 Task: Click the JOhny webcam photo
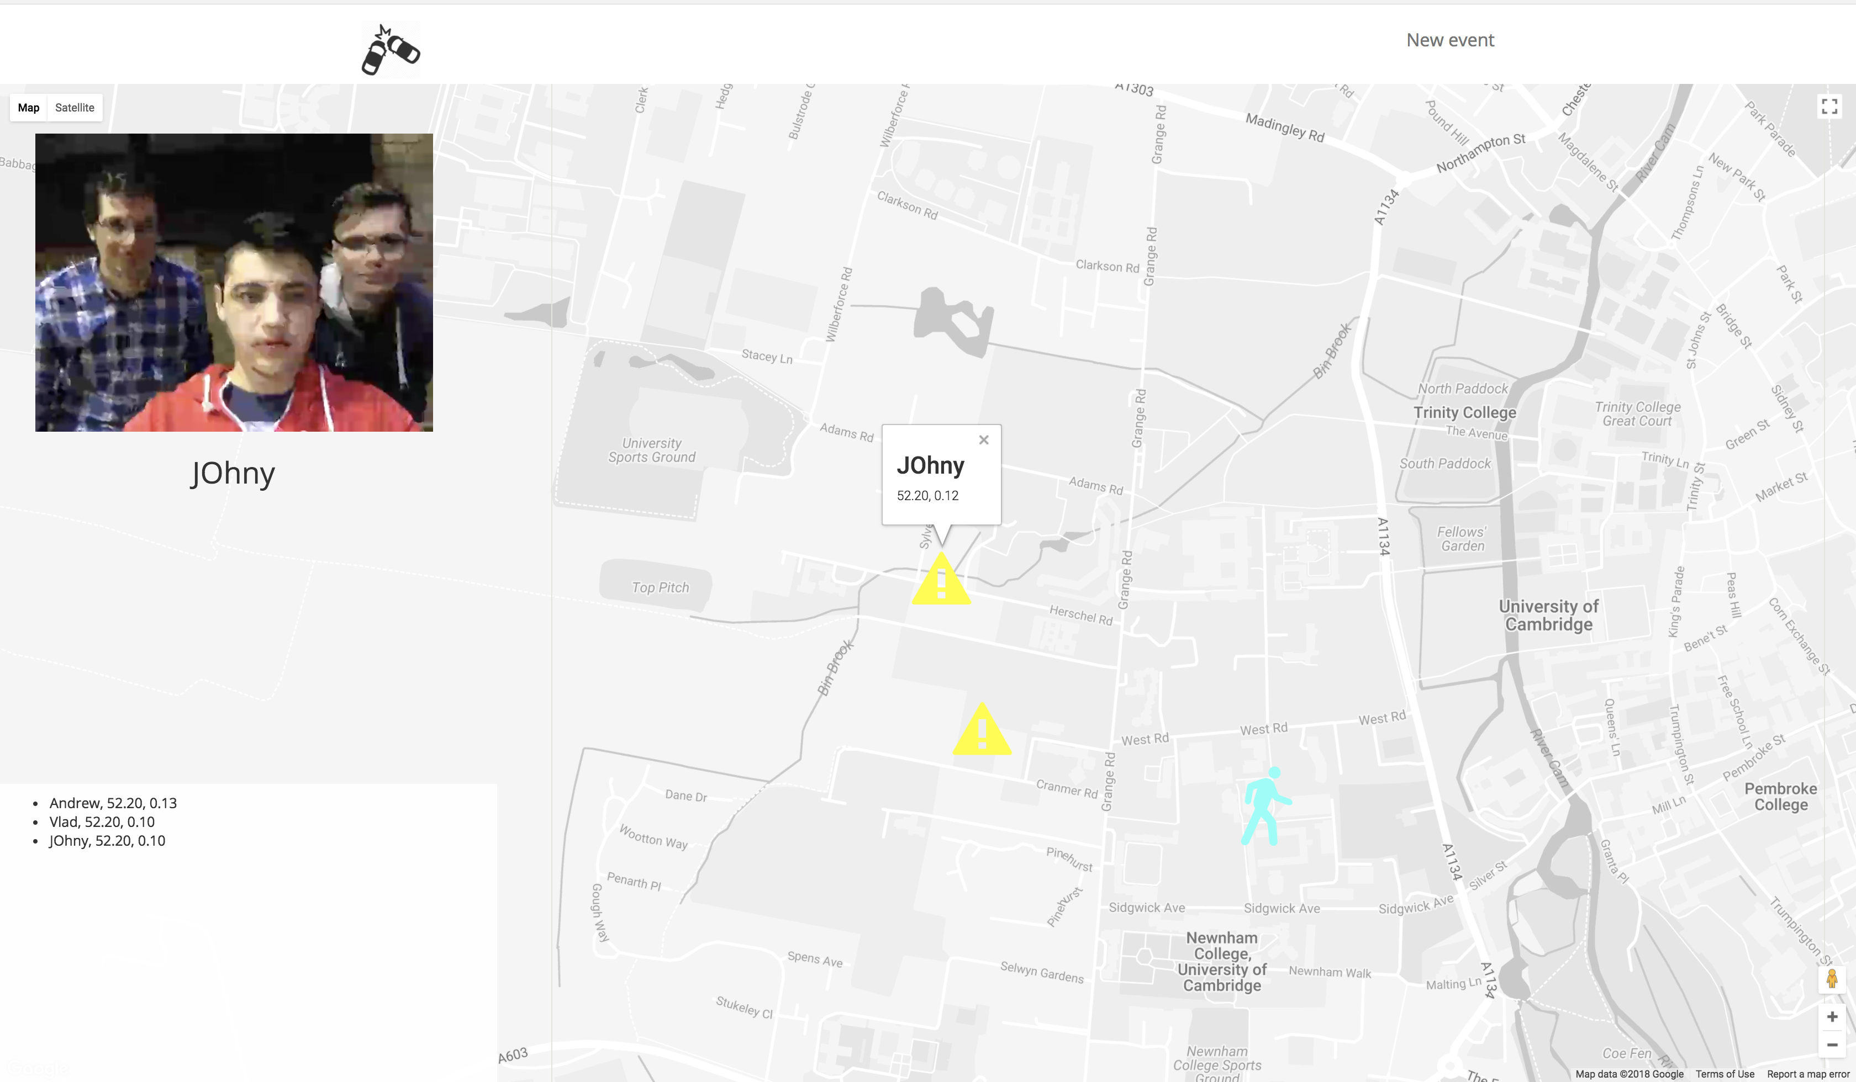(x=234, y=282)
